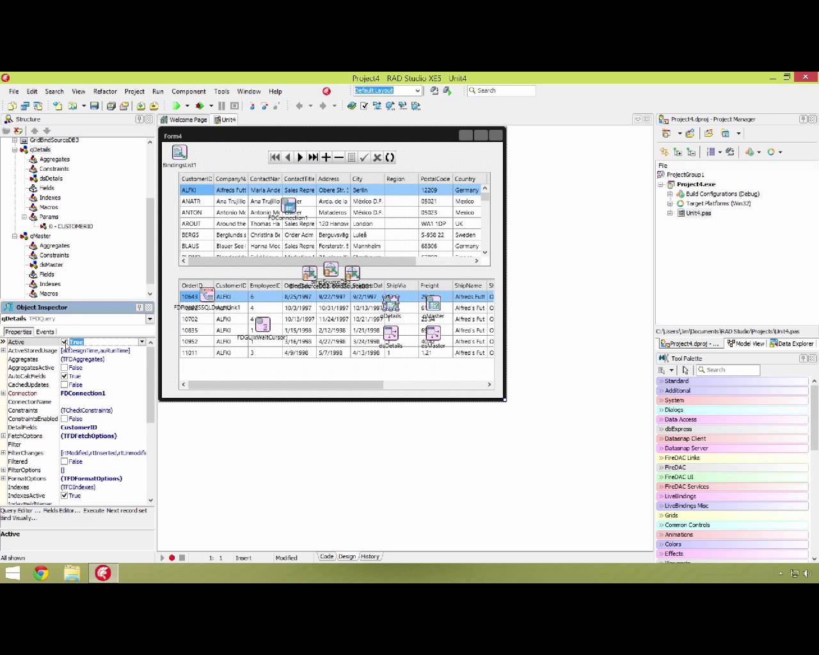Click the RAD Studio taskbar icon
The width and height of the screenshot is (819, 655).
pos(103,573)
